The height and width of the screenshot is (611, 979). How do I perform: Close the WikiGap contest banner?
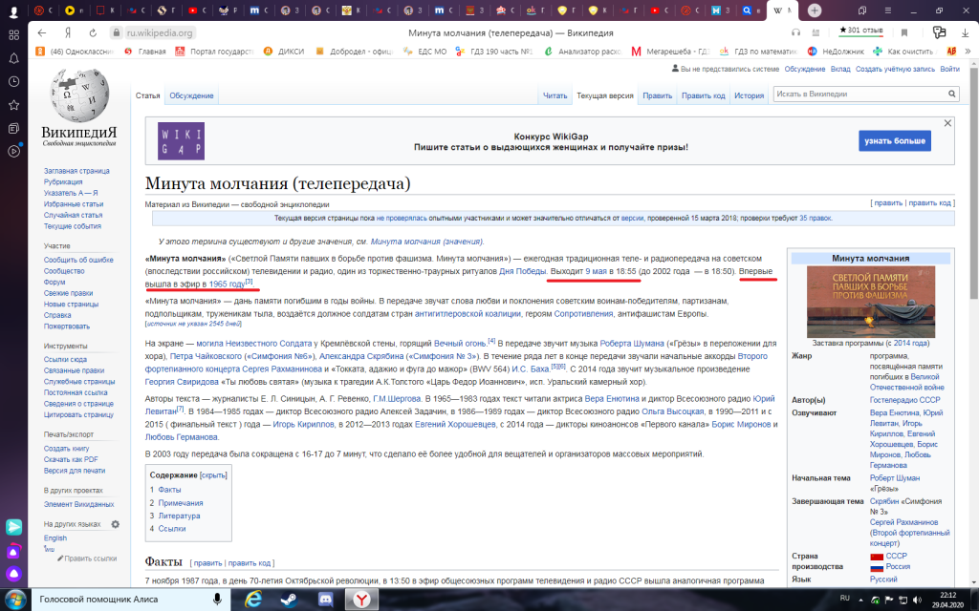coord(947,124)
